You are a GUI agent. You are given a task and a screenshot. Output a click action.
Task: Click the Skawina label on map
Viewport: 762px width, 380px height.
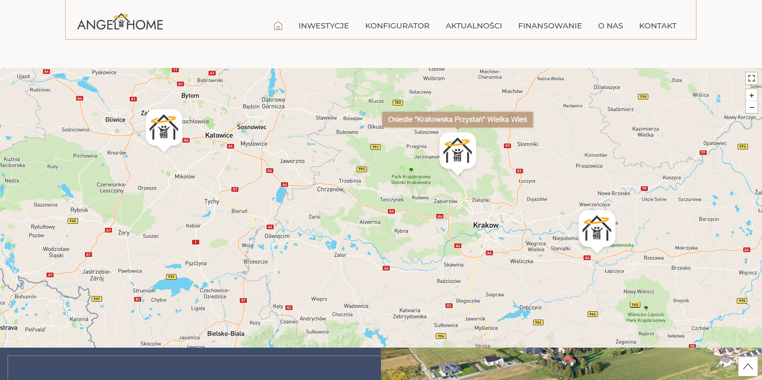453,265
